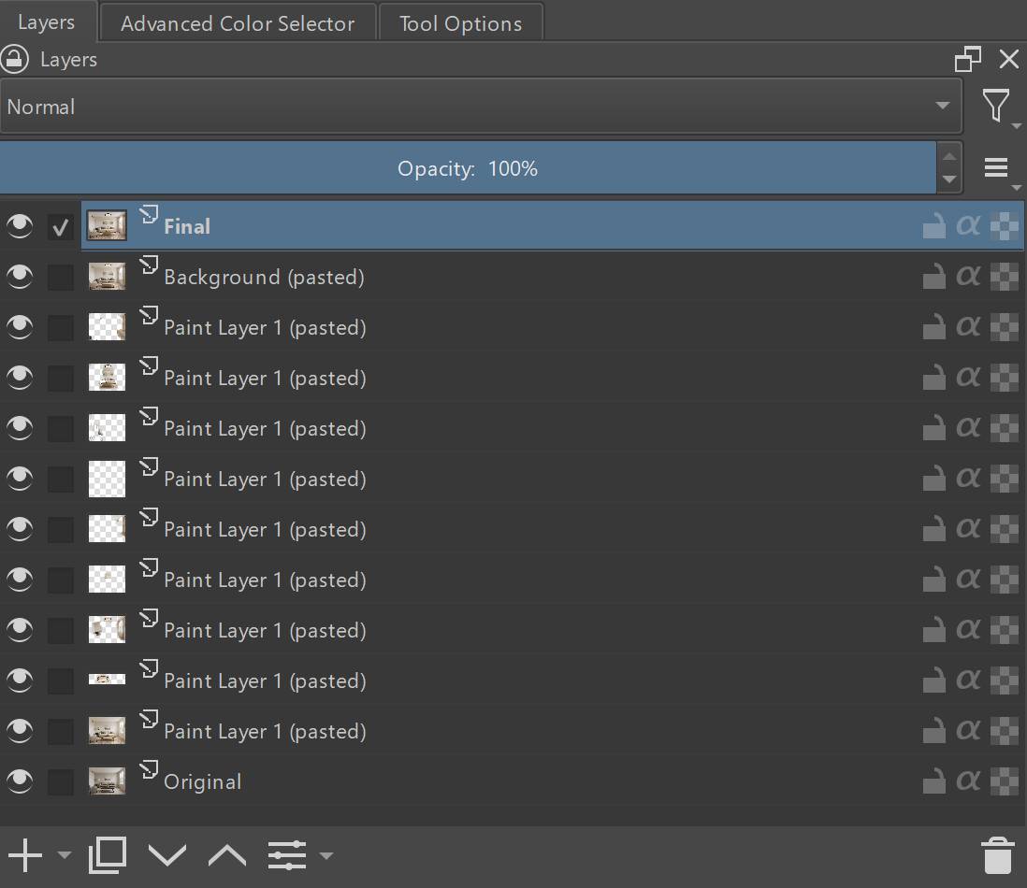Lock the Original layer

(934, 781)
